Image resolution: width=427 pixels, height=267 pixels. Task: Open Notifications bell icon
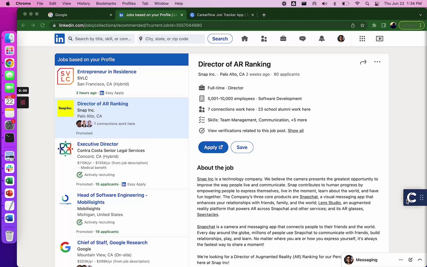(322, 39)
